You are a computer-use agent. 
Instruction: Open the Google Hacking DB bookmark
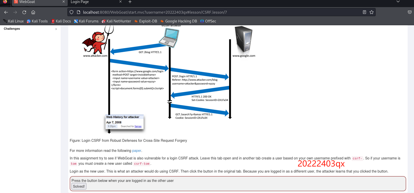coord(179,21)
